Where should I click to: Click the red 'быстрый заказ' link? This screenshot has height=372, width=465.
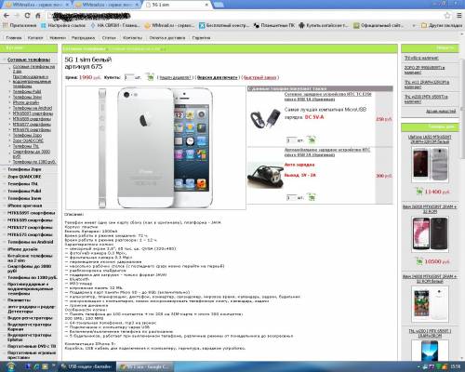point(259,77)
